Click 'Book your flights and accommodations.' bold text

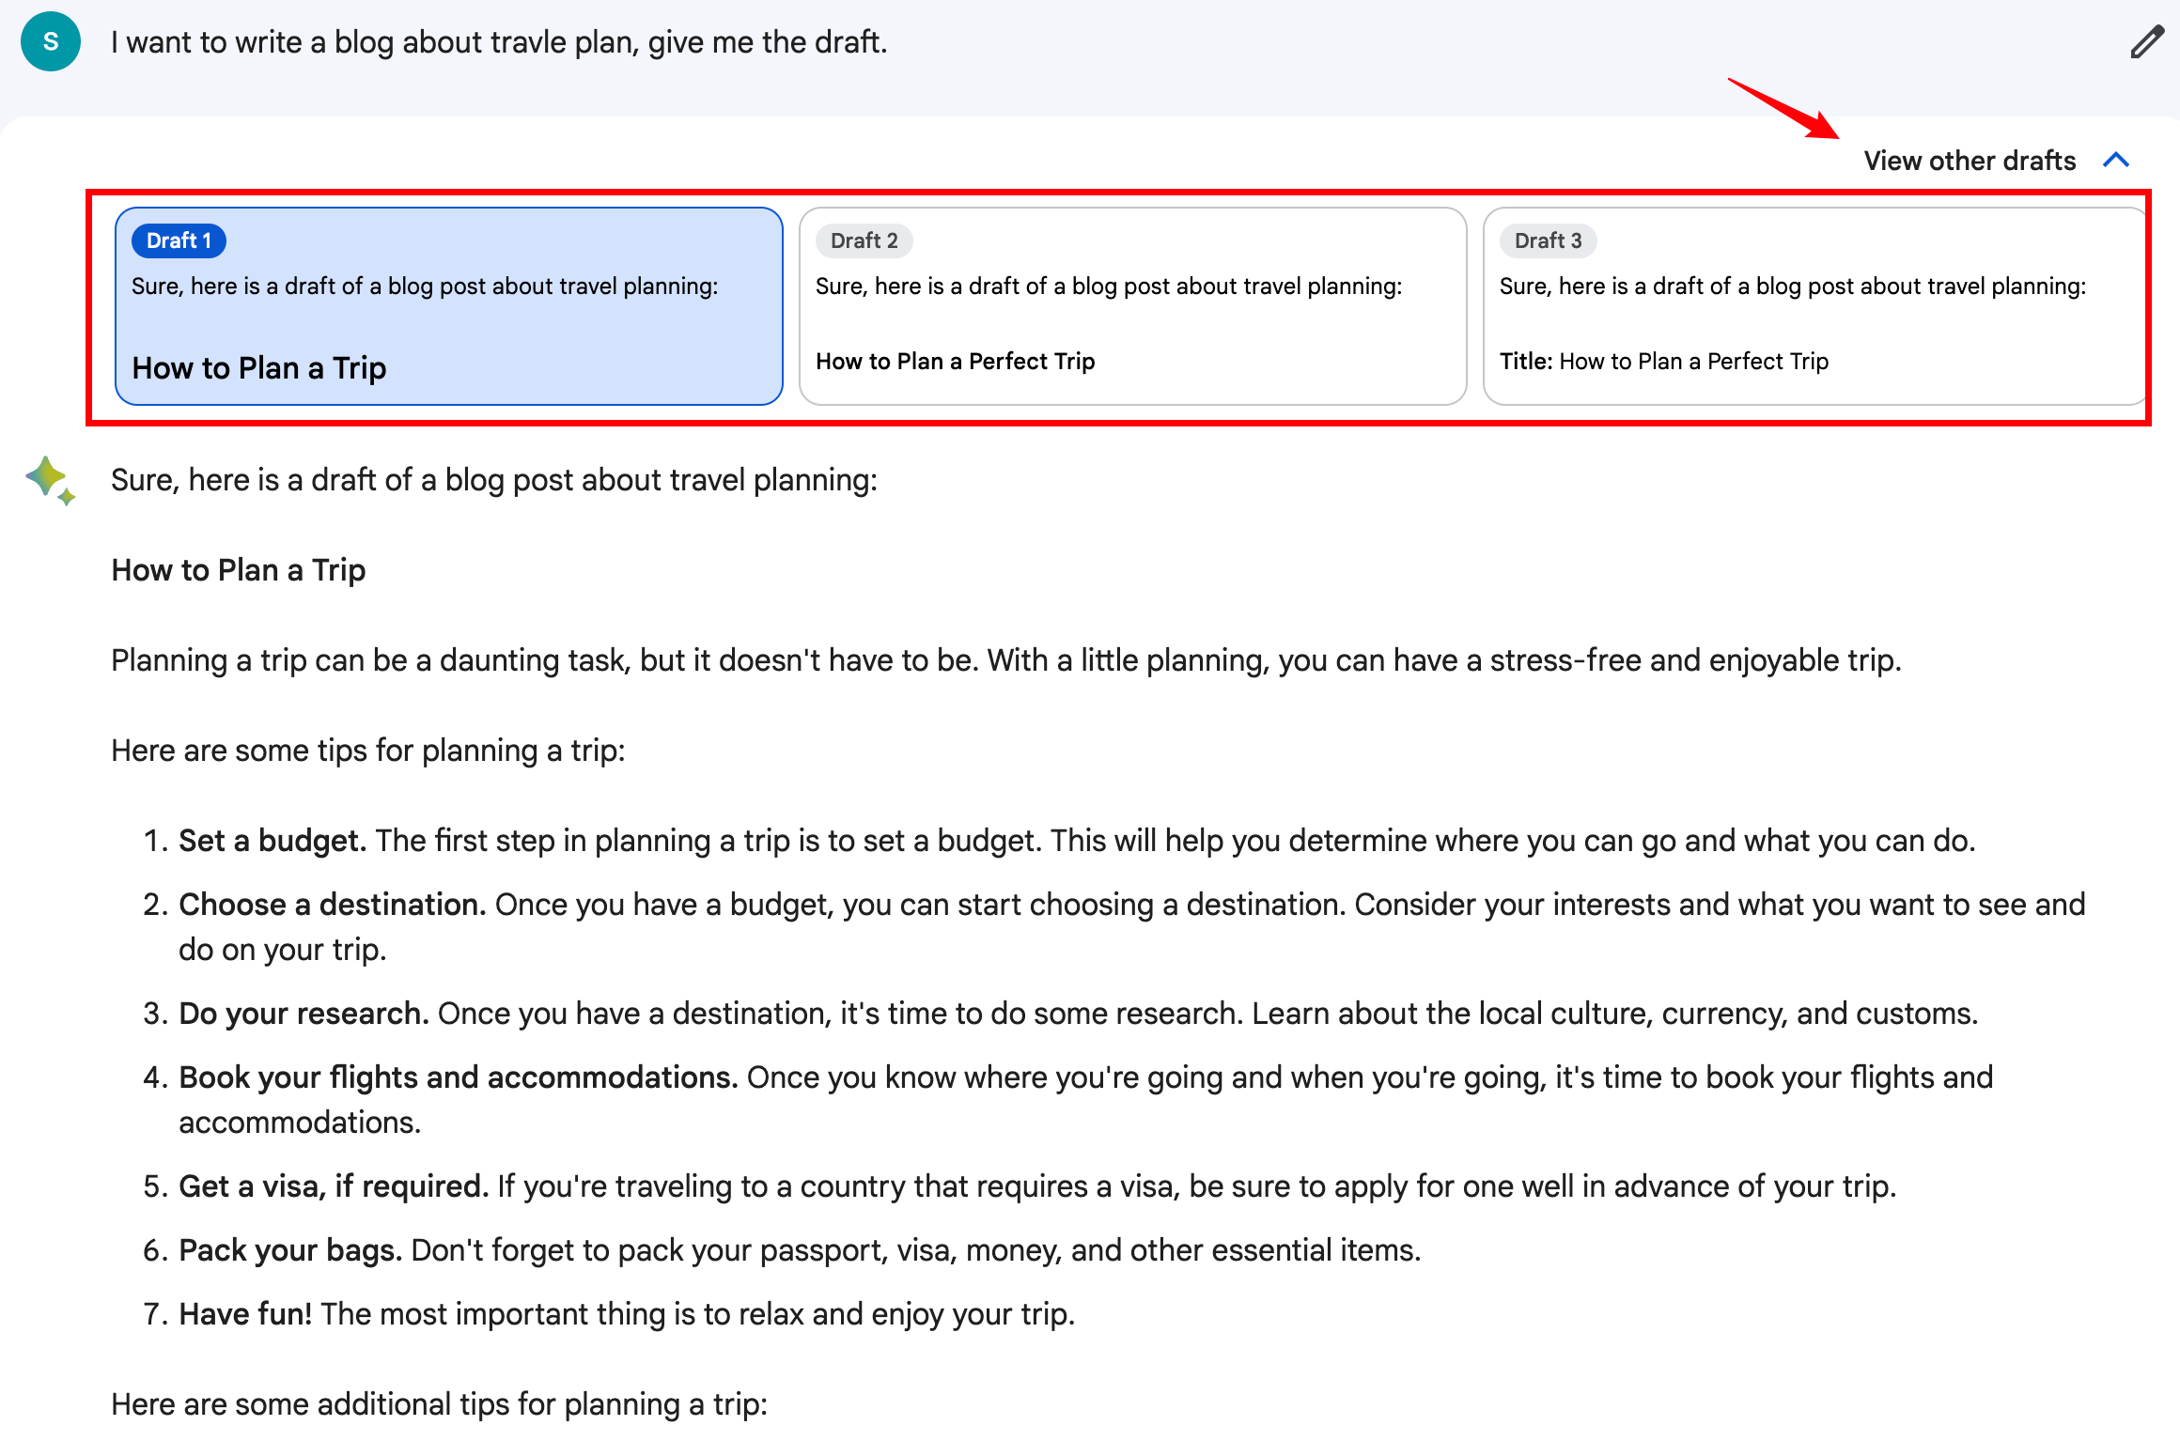click(458, 1077)
